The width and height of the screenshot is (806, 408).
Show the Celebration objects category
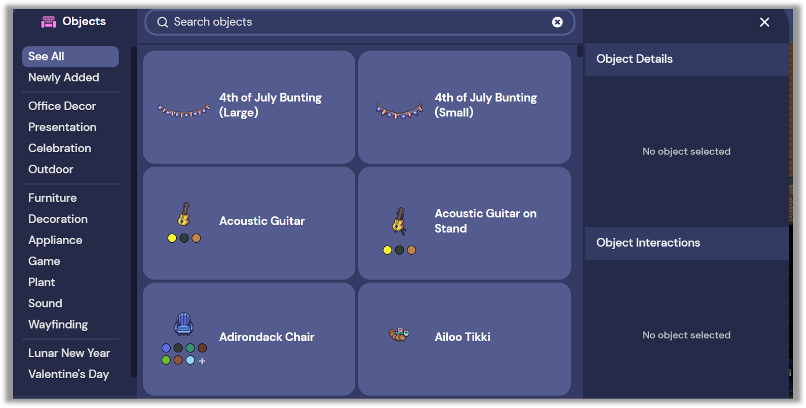pyautogui.click(x=60, y=148)
